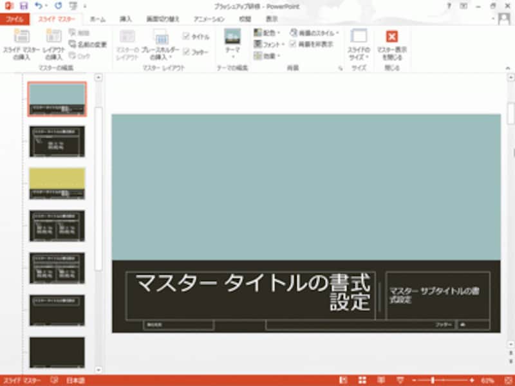The image size is (515, 386).
Task: Click the slide editor scroll up arrow
Action: coord(510,78)
